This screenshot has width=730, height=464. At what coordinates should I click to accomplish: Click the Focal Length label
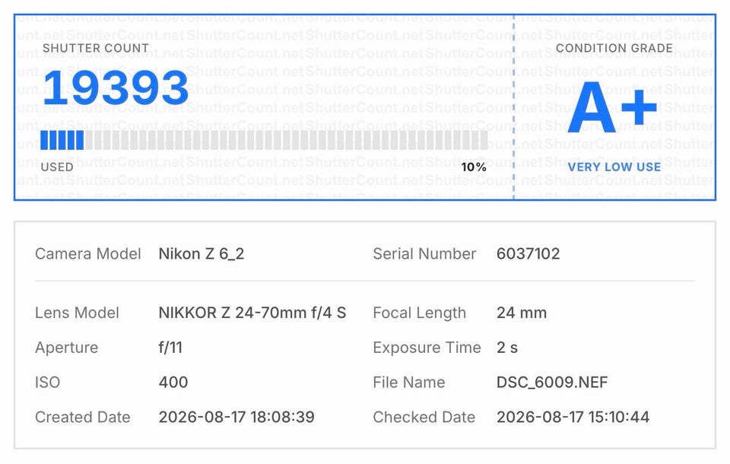[x=420, y=313]
